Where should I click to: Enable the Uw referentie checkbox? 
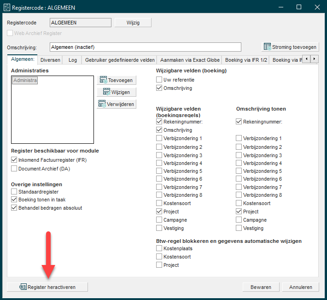[x=159, y=79]
